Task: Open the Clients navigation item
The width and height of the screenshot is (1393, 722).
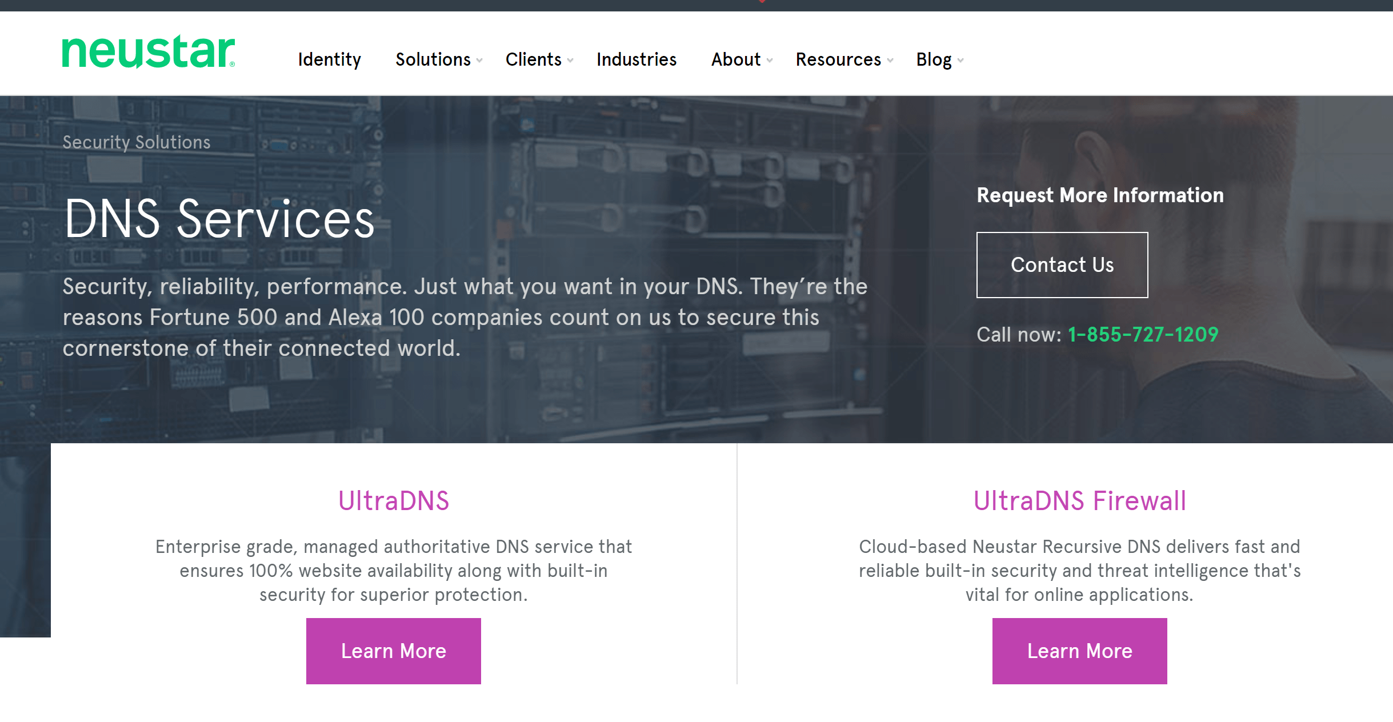Action: tap(533, 59)
